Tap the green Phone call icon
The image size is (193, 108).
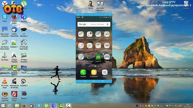click(x=83, y=72)
